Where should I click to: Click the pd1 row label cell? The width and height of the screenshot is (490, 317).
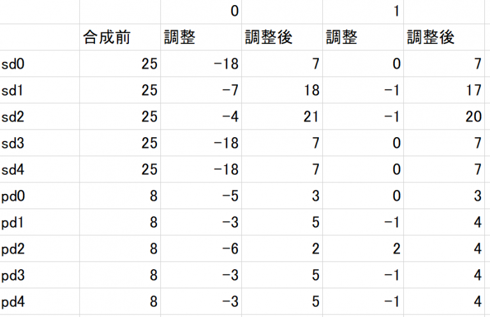[x=40, y=223]
